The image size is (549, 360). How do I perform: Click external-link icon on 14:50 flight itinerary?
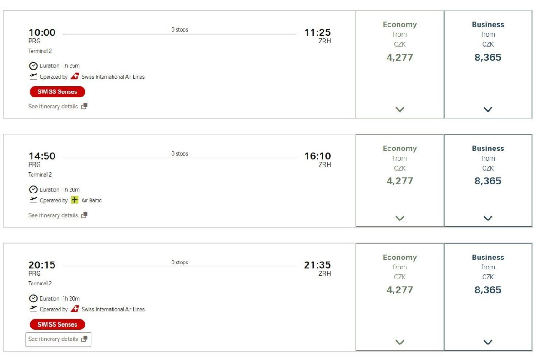click(84, 215)
